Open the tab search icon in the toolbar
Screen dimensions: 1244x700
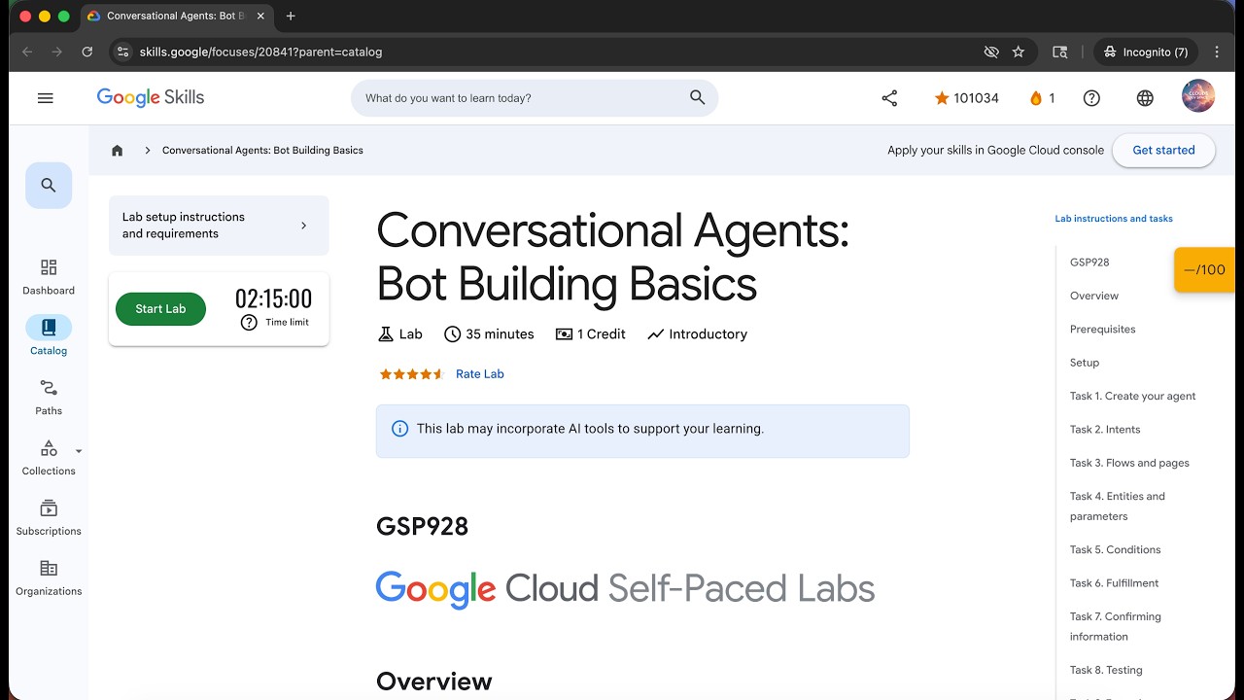(1060, 52)
